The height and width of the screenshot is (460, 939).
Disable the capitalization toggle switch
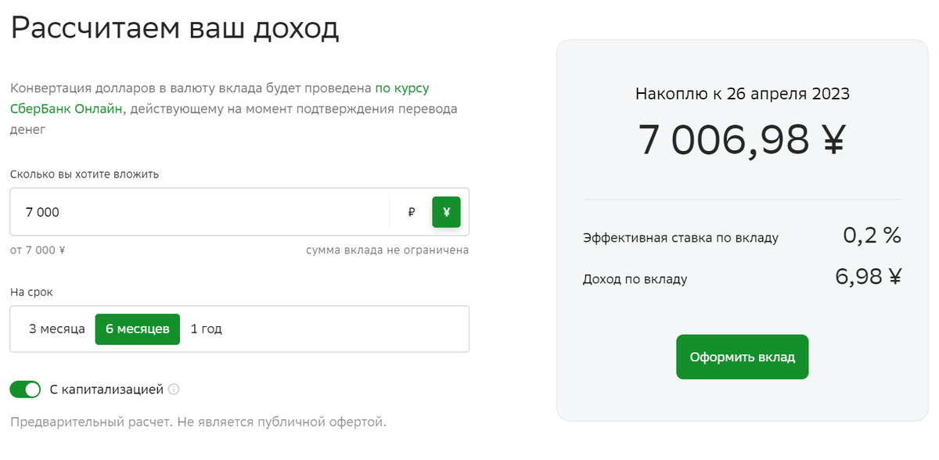click(x=25, y=389)
